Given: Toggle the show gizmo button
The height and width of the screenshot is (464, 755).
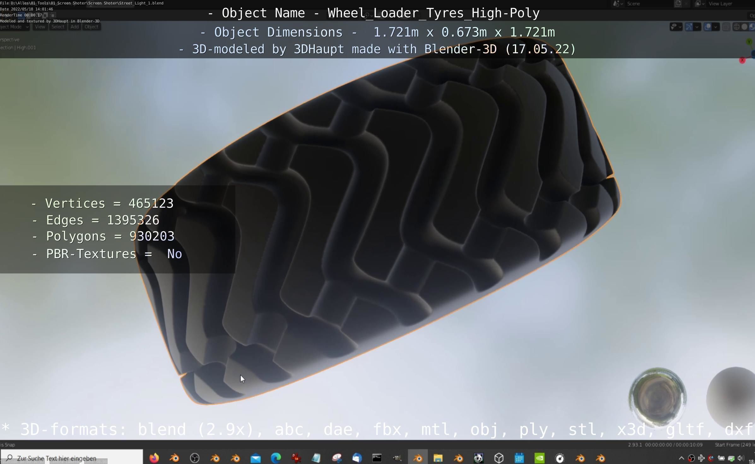Looking at the screenshot, I should tap(689, 27).
